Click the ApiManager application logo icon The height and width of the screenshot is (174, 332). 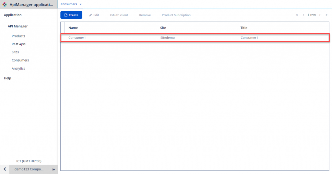pos(5,5)
